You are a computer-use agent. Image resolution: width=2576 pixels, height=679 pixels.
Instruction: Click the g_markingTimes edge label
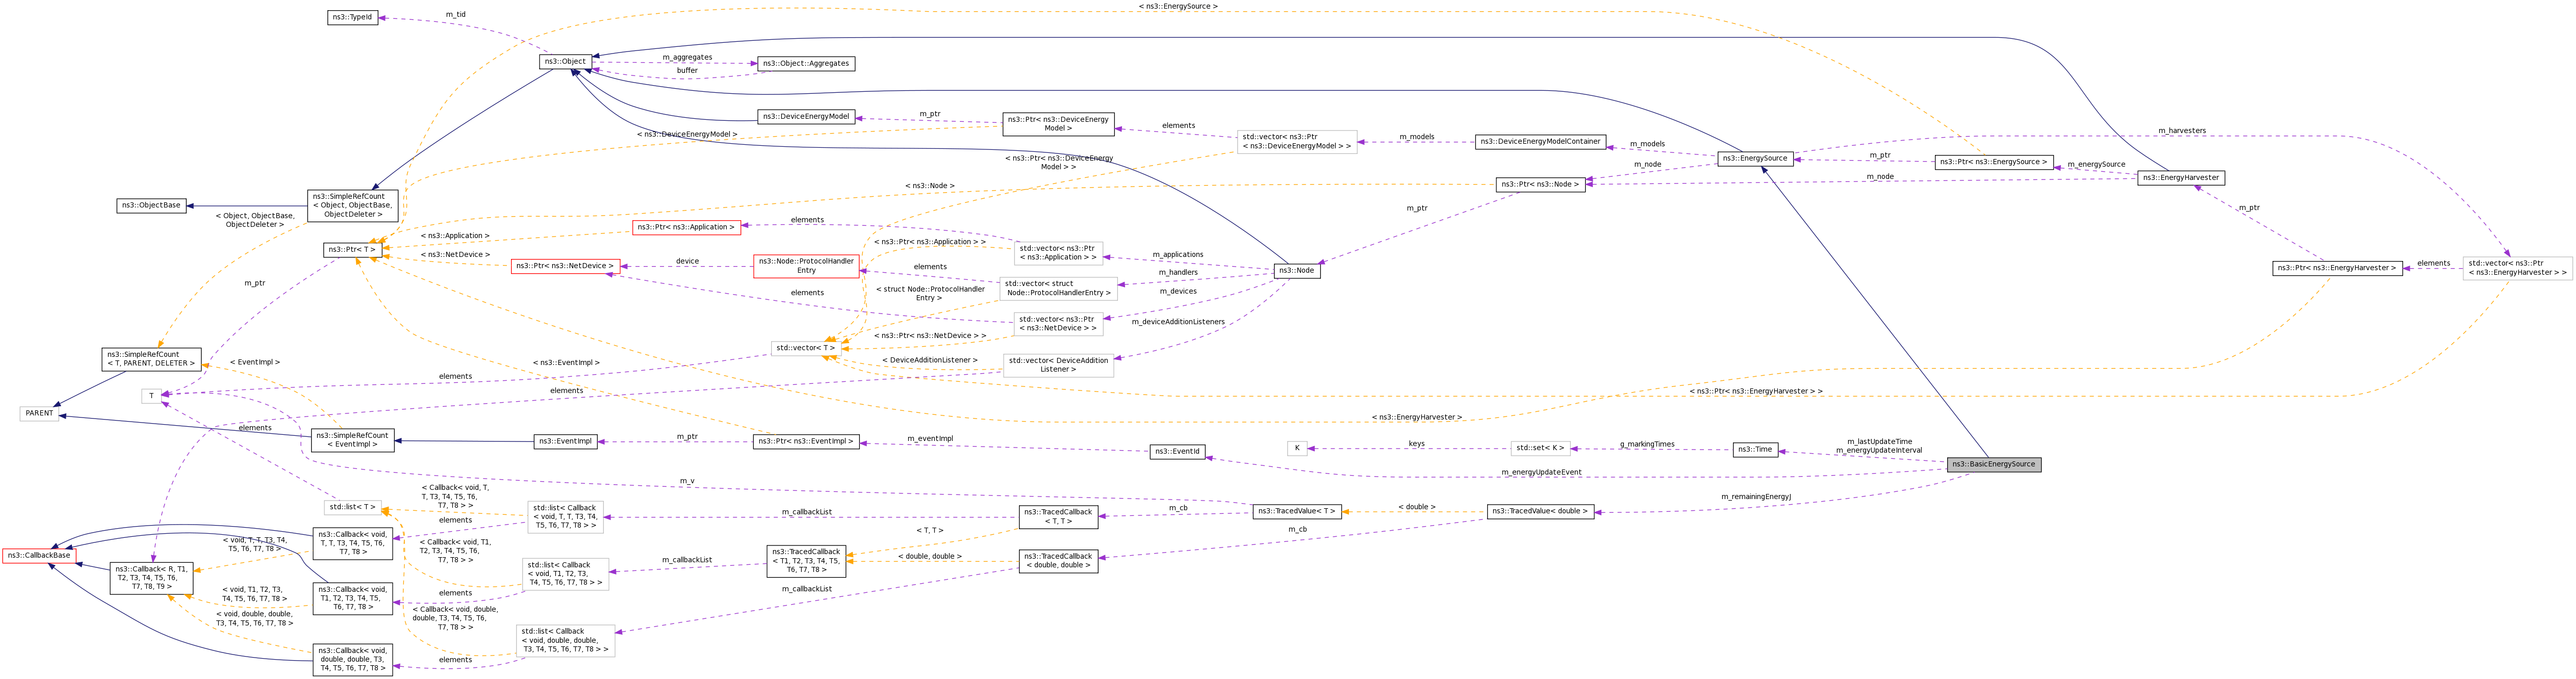pos(1647,444)
